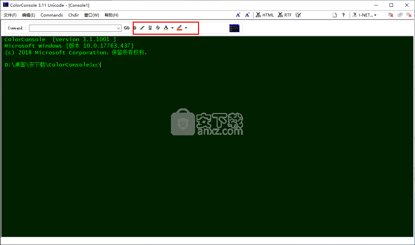415x245 pixels.
Task: Open the Commands menu
Action: point(52,15)
